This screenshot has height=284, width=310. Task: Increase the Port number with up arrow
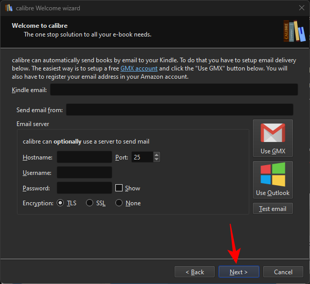[x=157, y=155]
